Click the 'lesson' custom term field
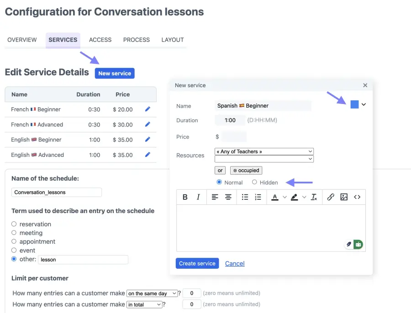The height and width of the screenshot is (313, 411). pos(83,260)
